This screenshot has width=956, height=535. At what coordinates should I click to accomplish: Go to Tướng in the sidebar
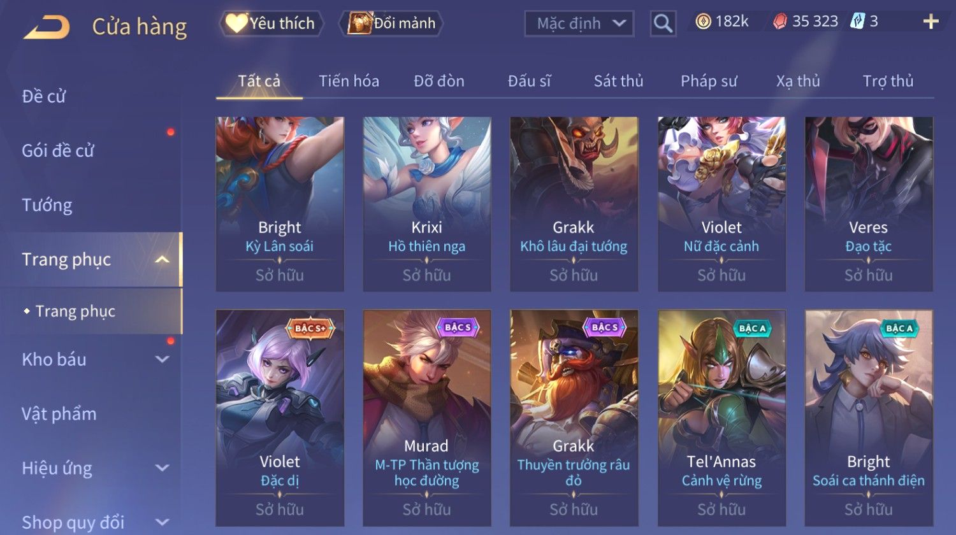(47, 205)
